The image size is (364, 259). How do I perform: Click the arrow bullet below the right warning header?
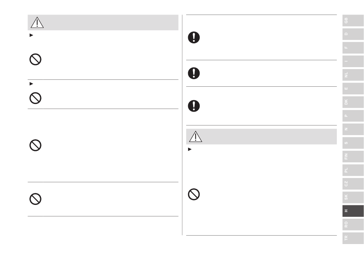click(190, 149)
